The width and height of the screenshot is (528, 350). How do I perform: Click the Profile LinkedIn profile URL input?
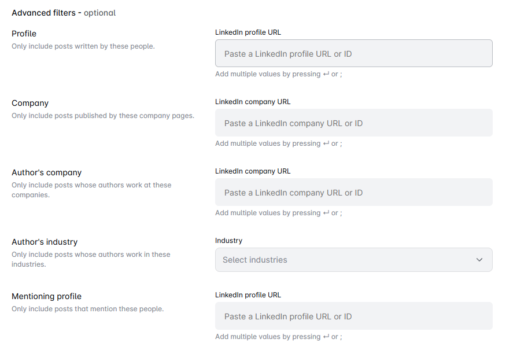coord(353,53)
